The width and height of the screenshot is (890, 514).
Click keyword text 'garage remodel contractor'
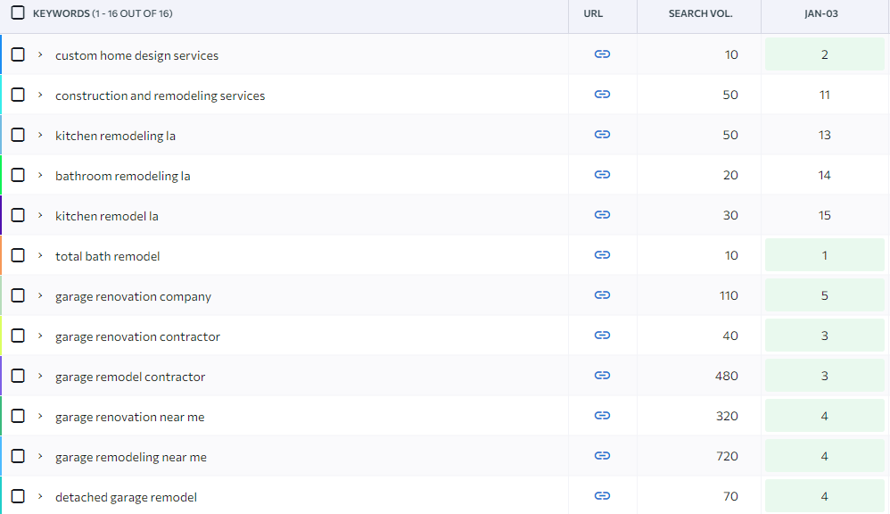[x=130, y=377]
